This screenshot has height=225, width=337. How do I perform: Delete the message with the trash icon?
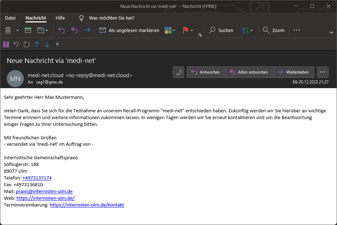point(8,30)
